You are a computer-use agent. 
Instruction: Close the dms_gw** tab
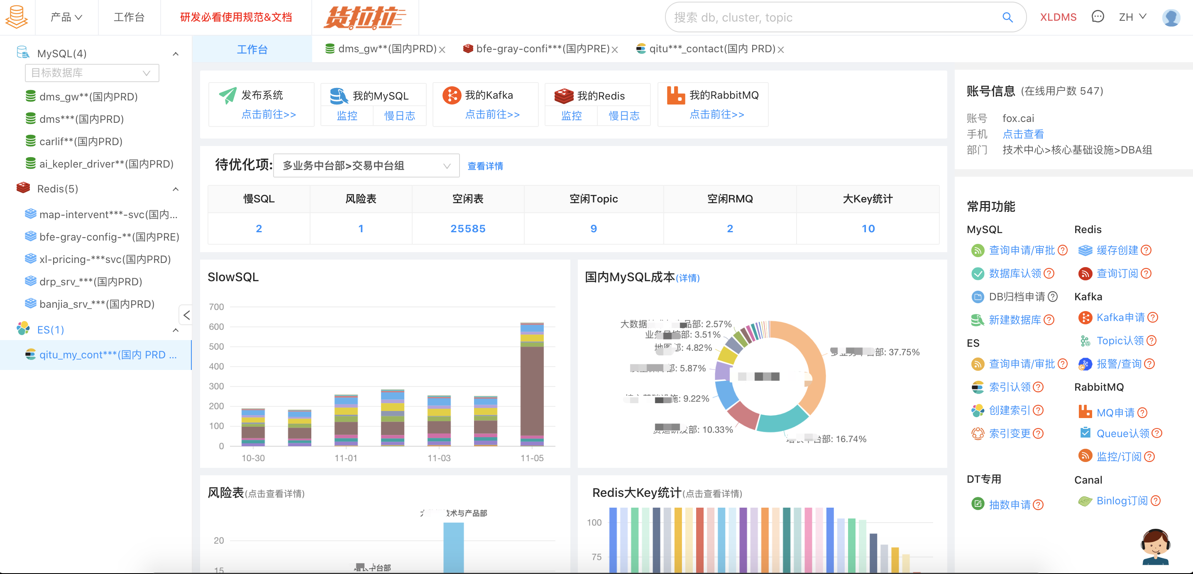click(442, 49)
